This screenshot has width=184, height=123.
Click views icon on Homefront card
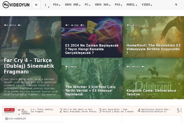point(133,25)
